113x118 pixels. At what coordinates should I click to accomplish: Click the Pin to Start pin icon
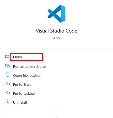pos(8,84)
